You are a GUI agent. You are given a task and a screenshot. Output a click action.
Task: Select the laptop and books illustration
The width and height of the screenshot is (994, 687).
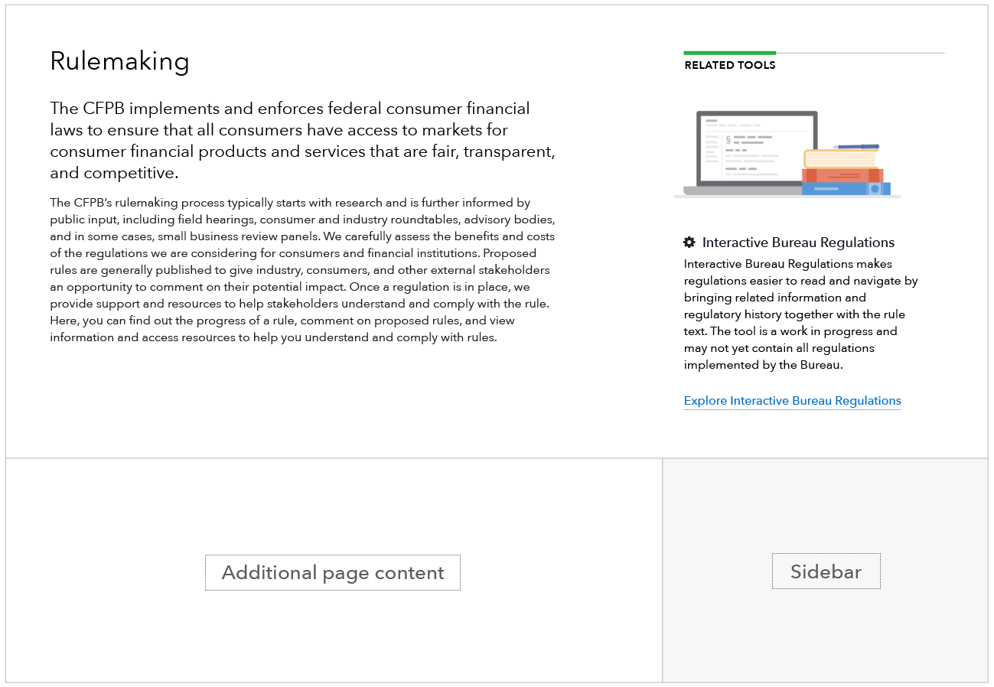pos(787,155)
